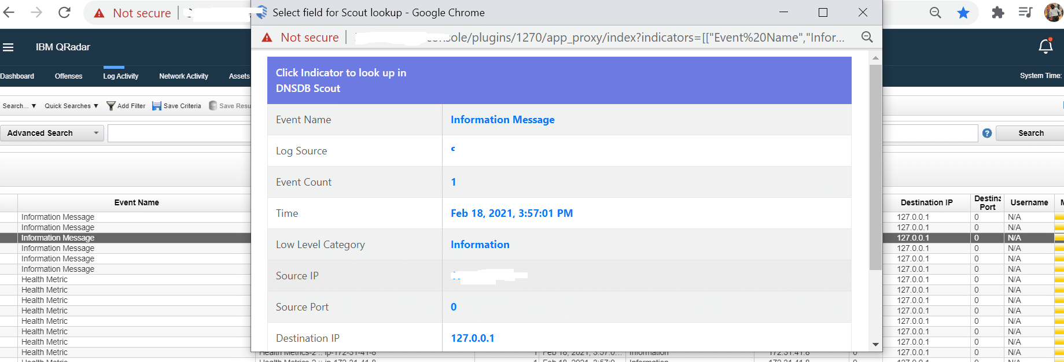1064x362 pixels.
Task: Click the zoom magnifier in the popup address bar
Action: 867,37
